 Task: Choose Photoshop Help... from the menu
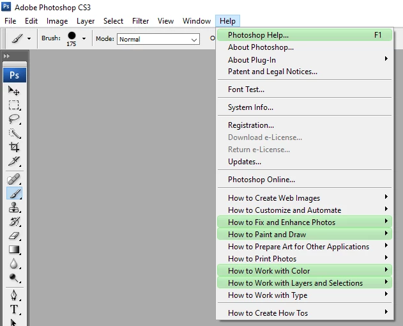pyautogui.click(x=305, y=35)
